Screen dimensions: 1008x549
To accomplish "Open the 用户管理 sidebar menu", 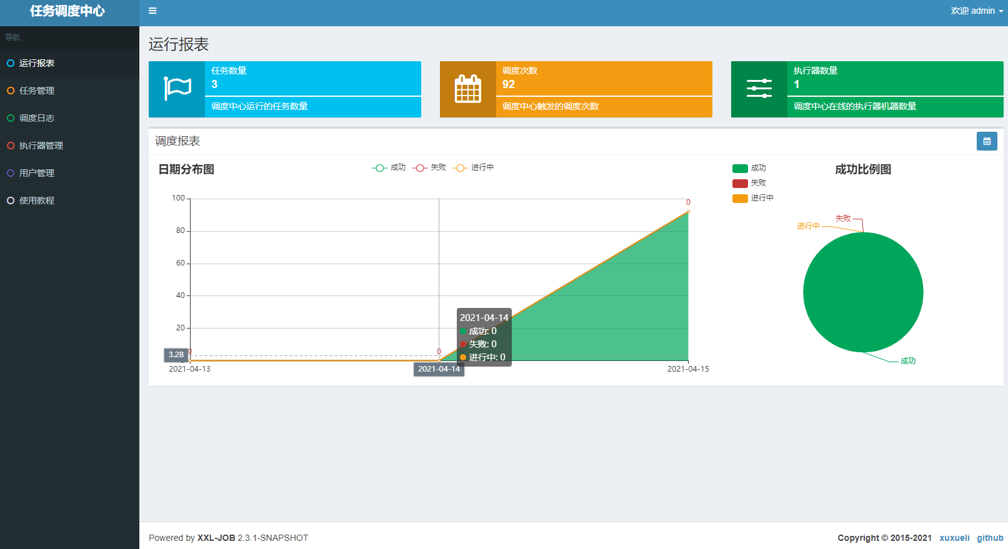I will point(69,173).
